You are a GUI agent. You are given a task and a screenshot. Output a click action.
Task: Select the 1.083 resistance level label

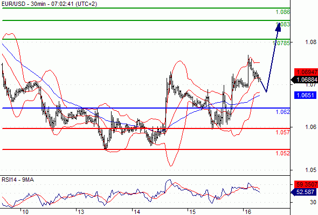pos(283,25)
